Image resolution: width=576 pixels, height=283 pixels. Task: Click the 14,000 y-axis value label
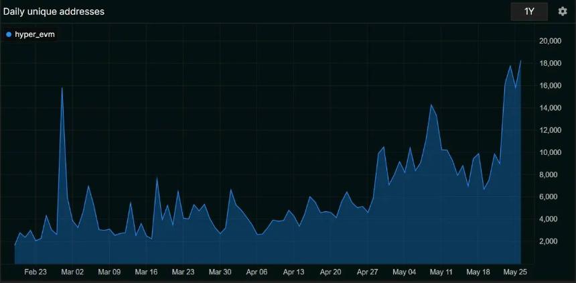point(549,108)
